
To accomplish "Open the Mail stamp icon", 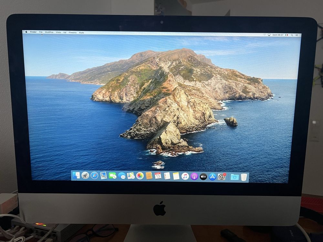I will click(x=103, y=176).
